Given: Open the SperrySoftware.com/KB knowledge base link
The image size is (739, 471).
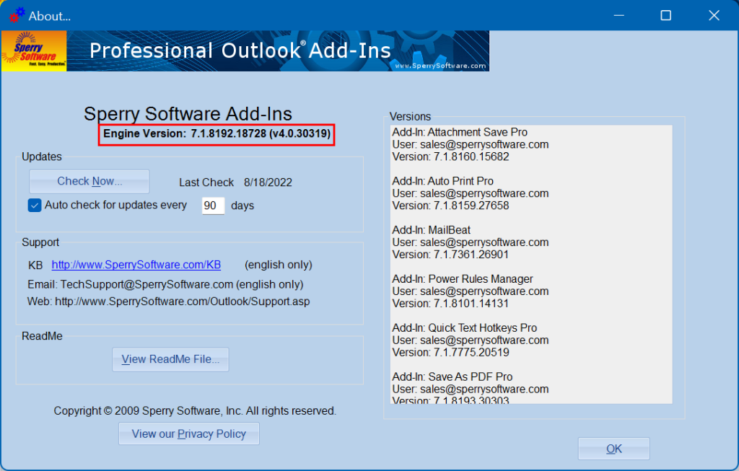Looking at the screenshot, I should (136, 265).
